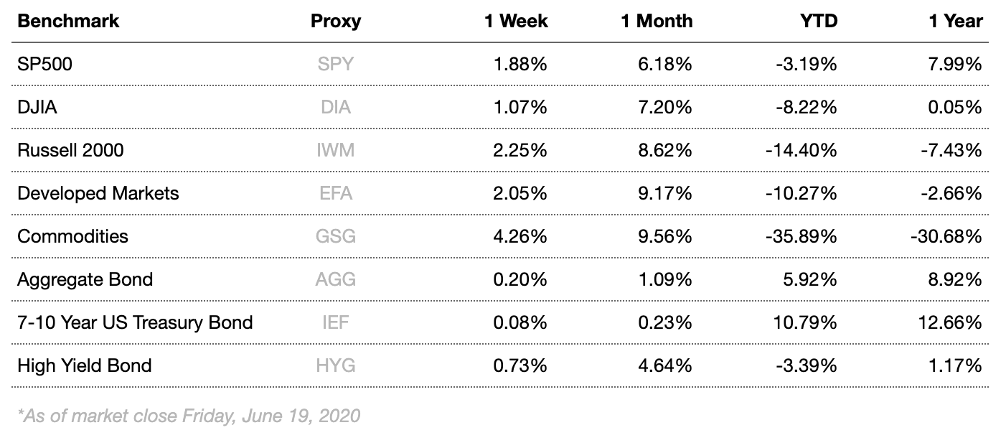Select the Russell 2000 row label
The width and height of the screenshot is (1006, 448).
[x=70, y=151]
